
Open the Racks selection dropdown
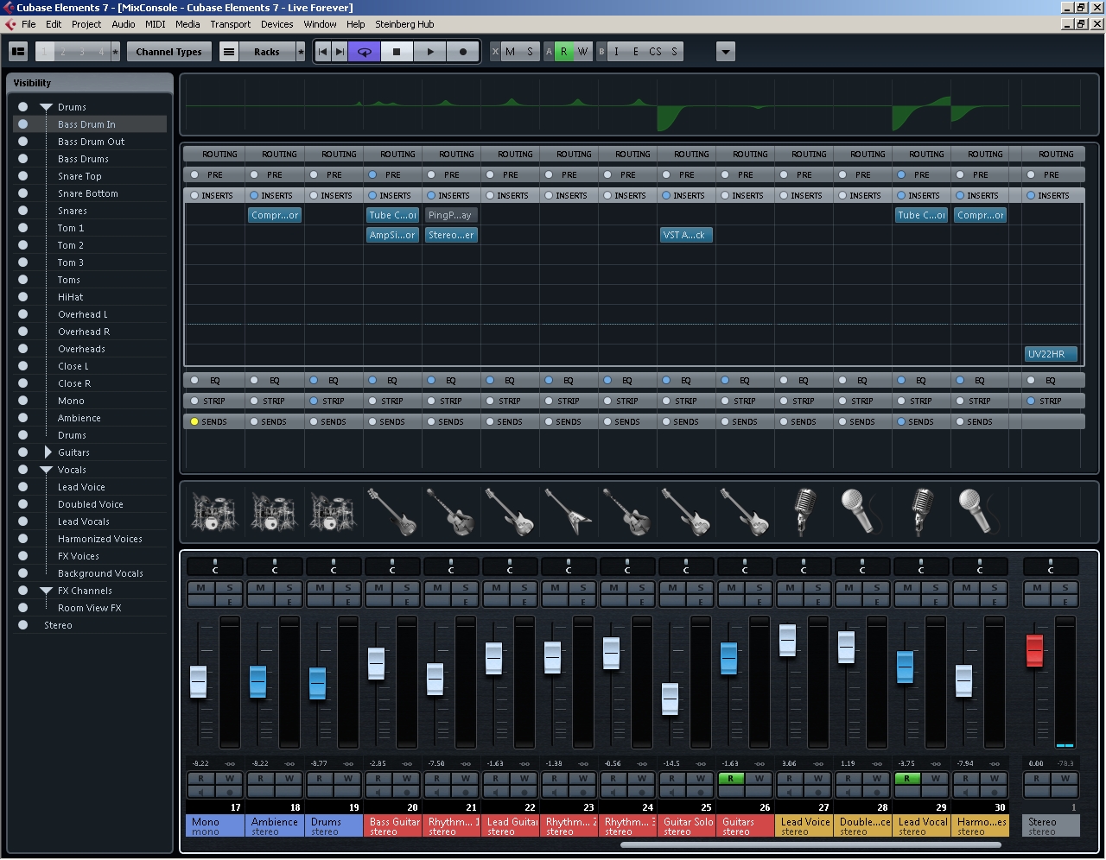267,52
